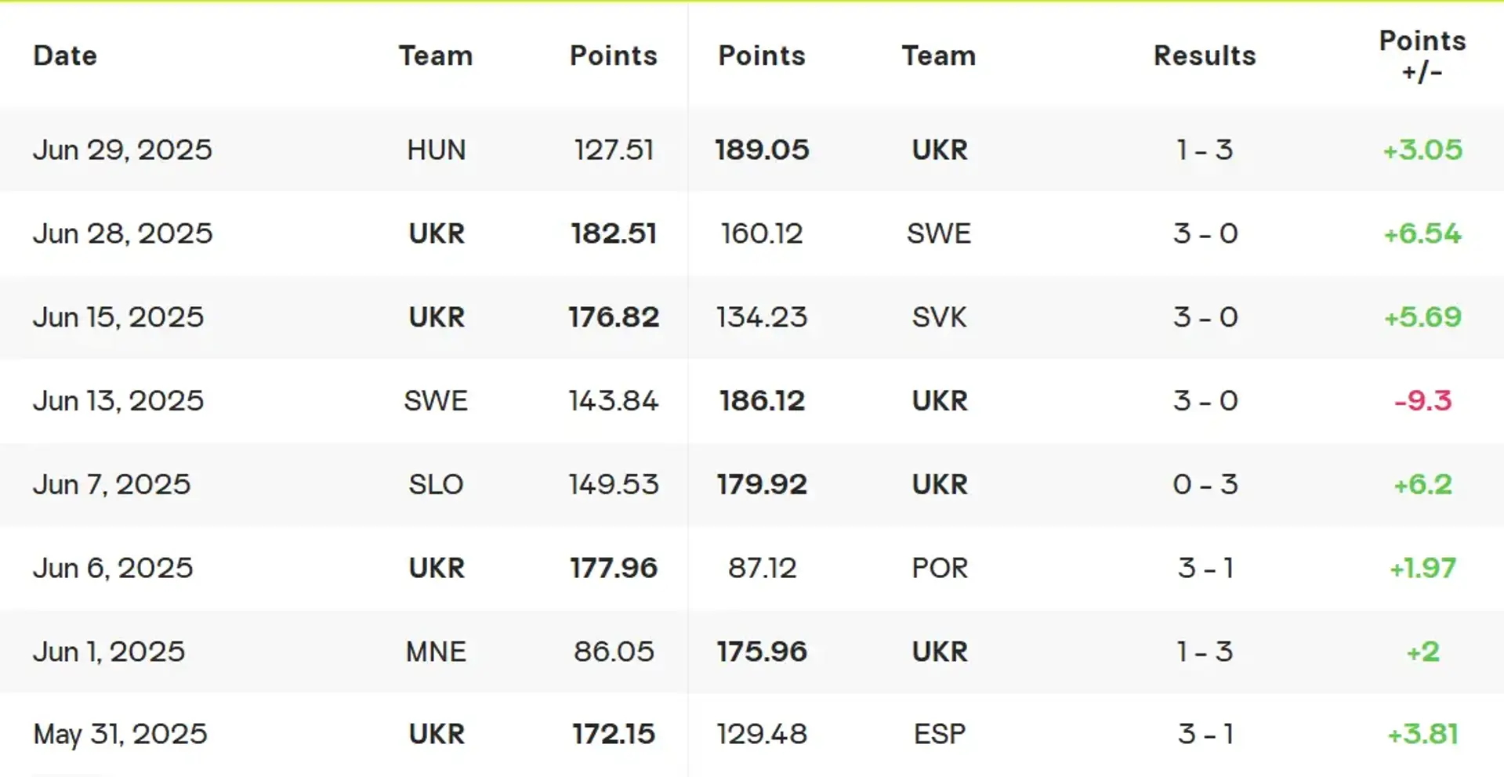Click ESP team in May 31 row
Viewport: 1504px width, 777px height.
pyautogui.click(x=939, y=734)
